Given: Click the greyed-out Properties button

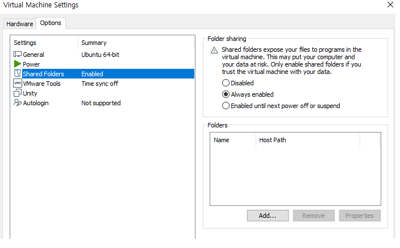Looking at the screenshot, I should click(360, 216).
